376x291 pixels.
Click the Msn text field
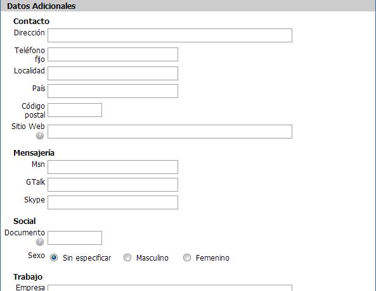point(113,167)
